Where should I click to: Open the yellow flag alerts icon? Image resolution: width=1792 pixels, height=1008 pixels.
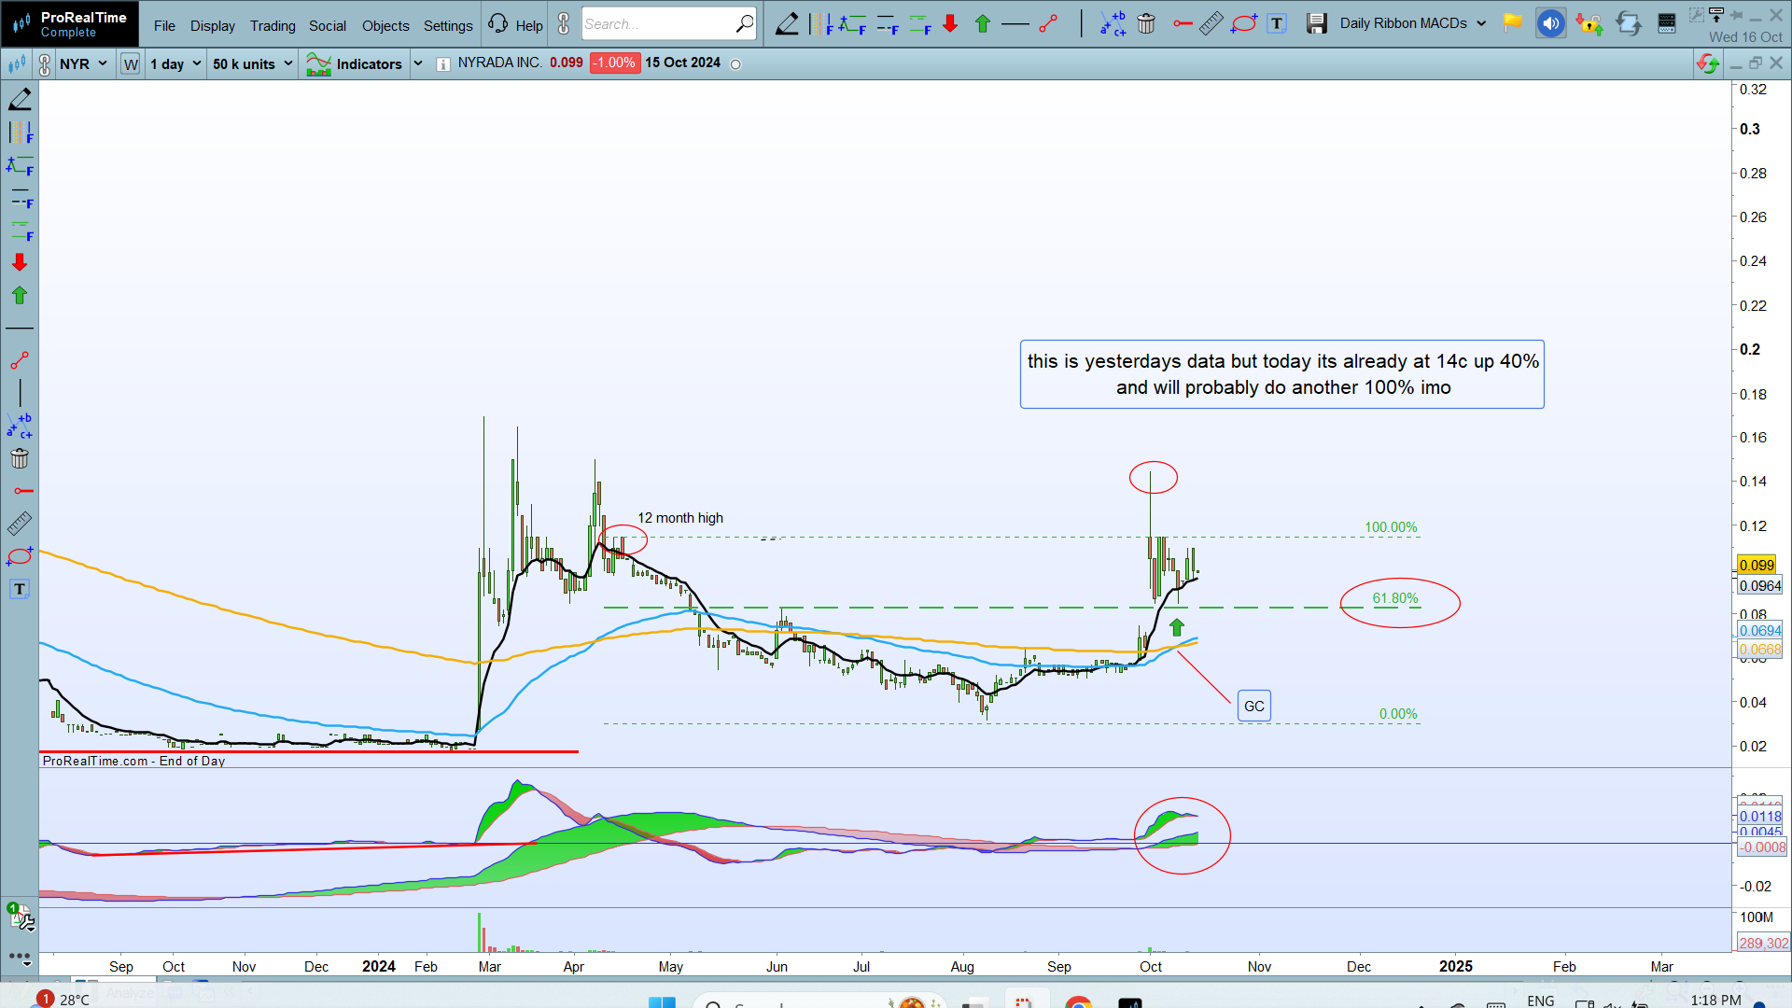(1513, 23)
